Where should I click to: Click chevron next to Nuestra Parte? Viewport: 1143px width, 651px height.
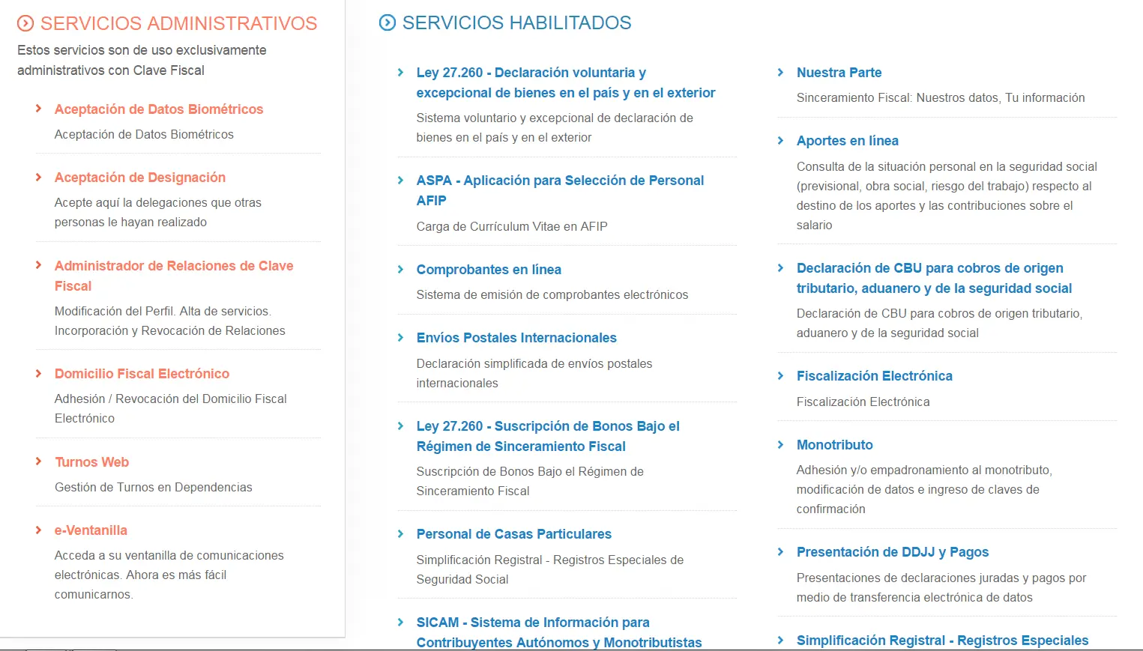coord(780,72)
